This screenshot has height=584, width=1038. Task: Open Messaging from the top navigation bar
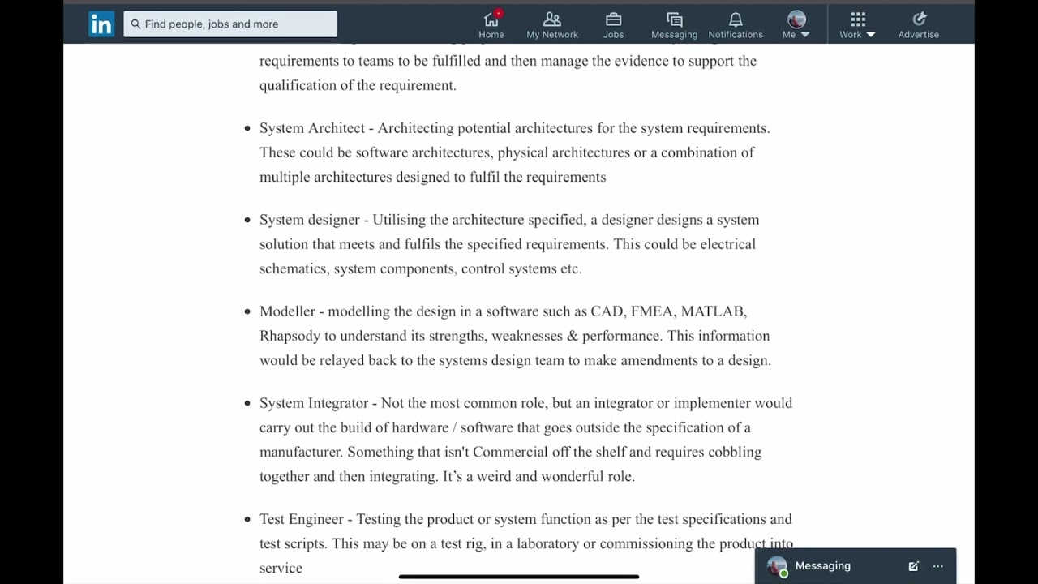click(675, 24)
